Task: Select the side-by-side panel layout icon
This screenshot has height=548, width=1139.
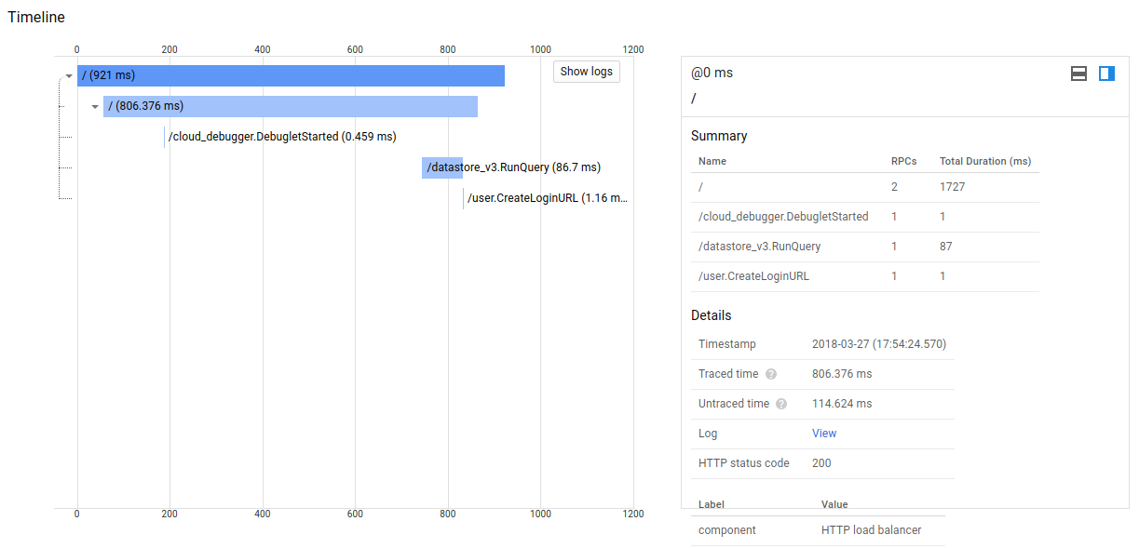Action: click(x=1106, y=74)
